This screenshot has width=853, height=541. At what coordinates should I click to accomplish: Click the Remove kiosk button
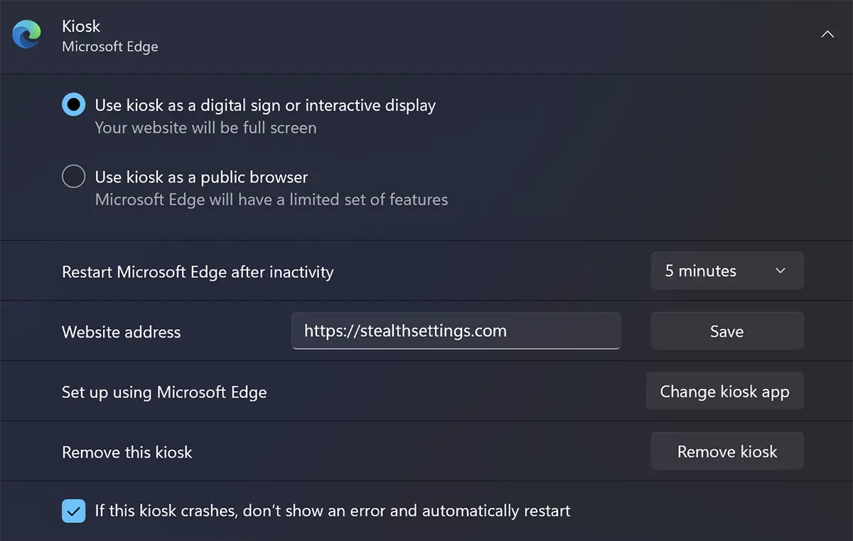click(x=727, y=451)
